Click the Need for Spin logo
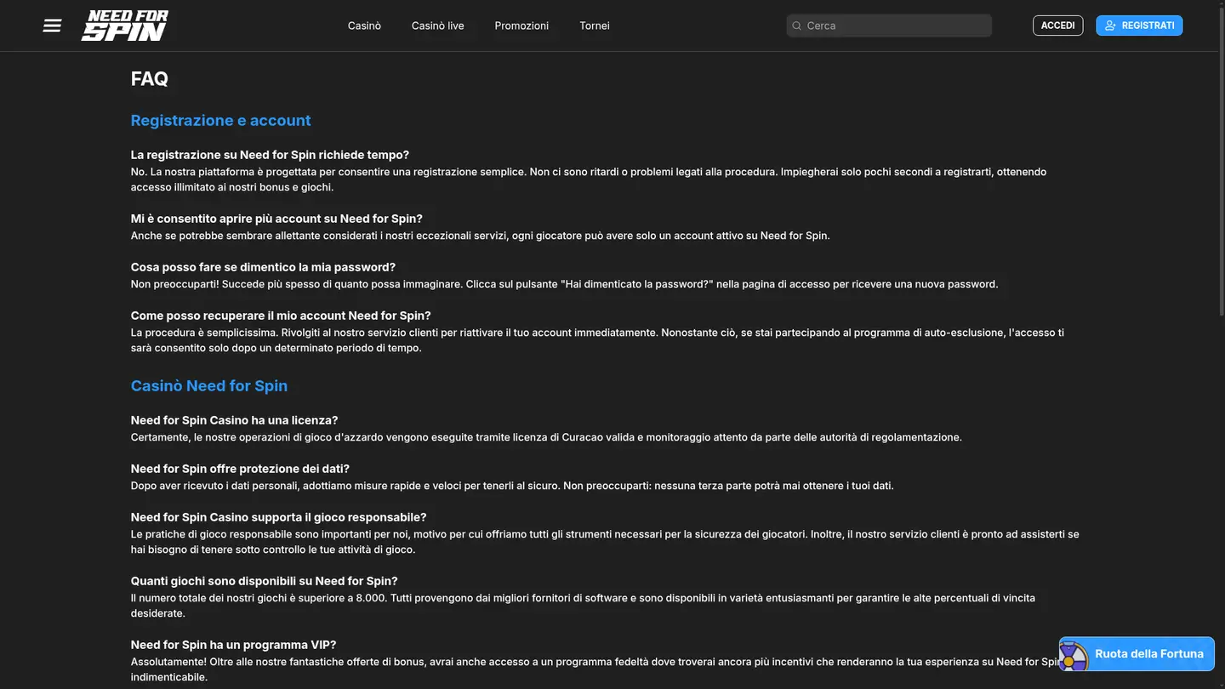The image size is (1225, 689). click(125, 26)
